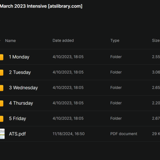160x160 pixels.
Task: Click the Folder type cell for 2 Tuesday
Action: point(116,72)
